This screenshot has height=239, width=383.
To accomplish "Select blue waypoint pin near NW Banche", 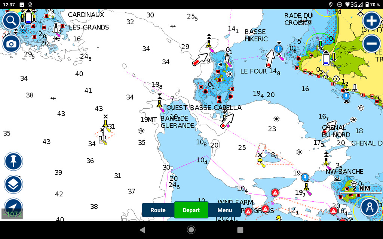I will coord(305,177).
